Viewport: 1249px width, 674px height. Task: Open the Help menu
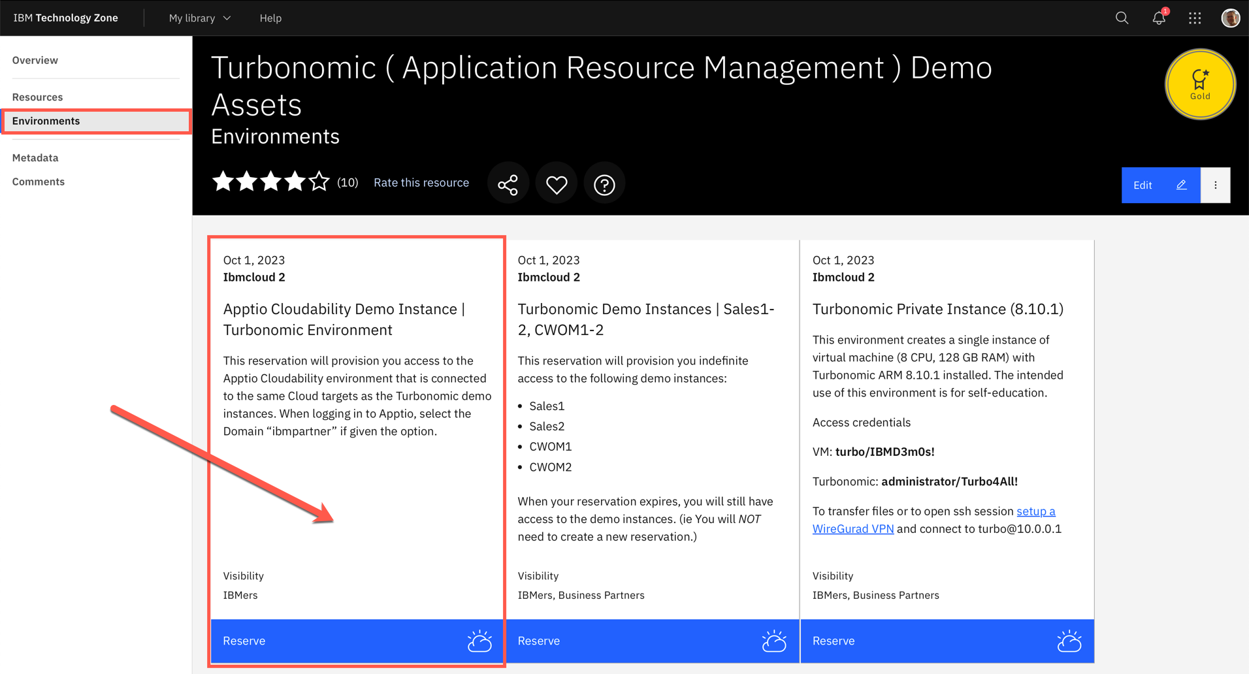pyautogui.click(x=270, y=18)
